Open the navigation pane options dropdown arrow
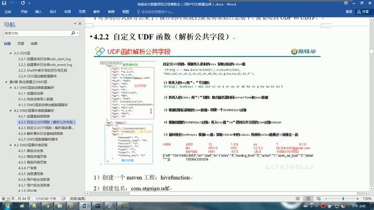 [x=75, y=23]
